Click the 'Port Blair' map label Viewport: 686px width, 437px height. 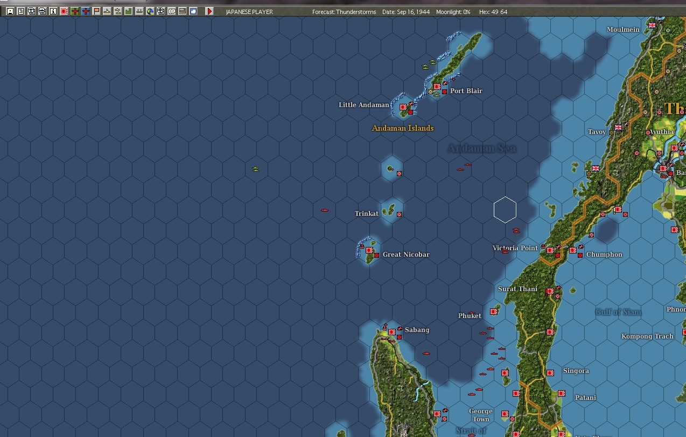click(x=466, y=91)
